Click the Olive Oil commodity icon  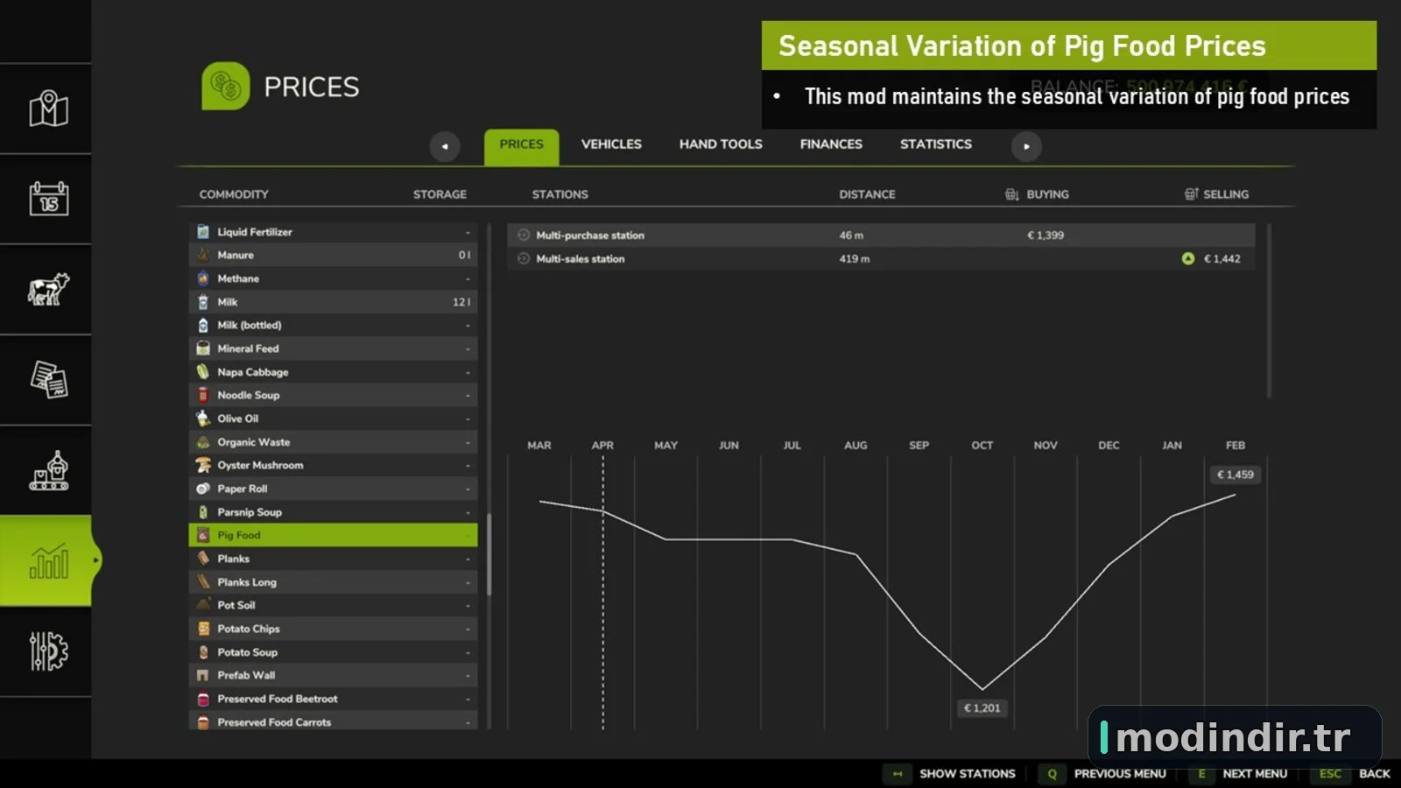[x=203, y=419]
